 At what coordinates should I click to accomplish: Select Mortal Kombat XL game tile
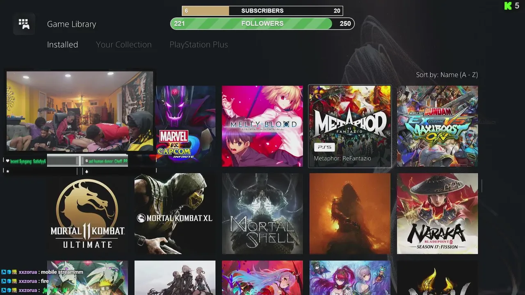(175, 213)
